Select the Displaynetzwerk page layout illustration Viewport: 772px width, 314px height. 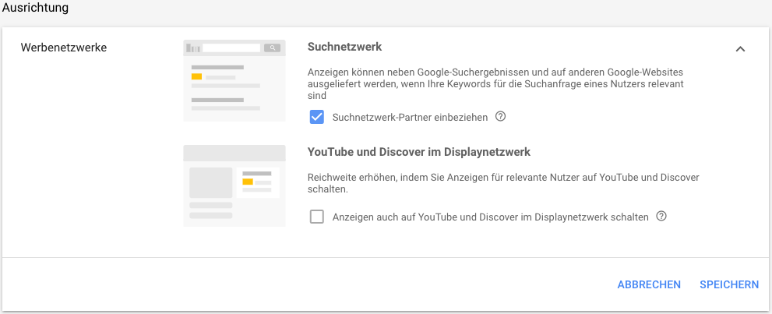click(x=234, y=185)
